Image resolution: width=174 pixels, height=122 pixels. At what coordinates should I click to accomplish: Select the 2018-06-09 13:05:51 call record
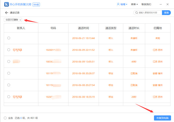click(x=9, y=62)
